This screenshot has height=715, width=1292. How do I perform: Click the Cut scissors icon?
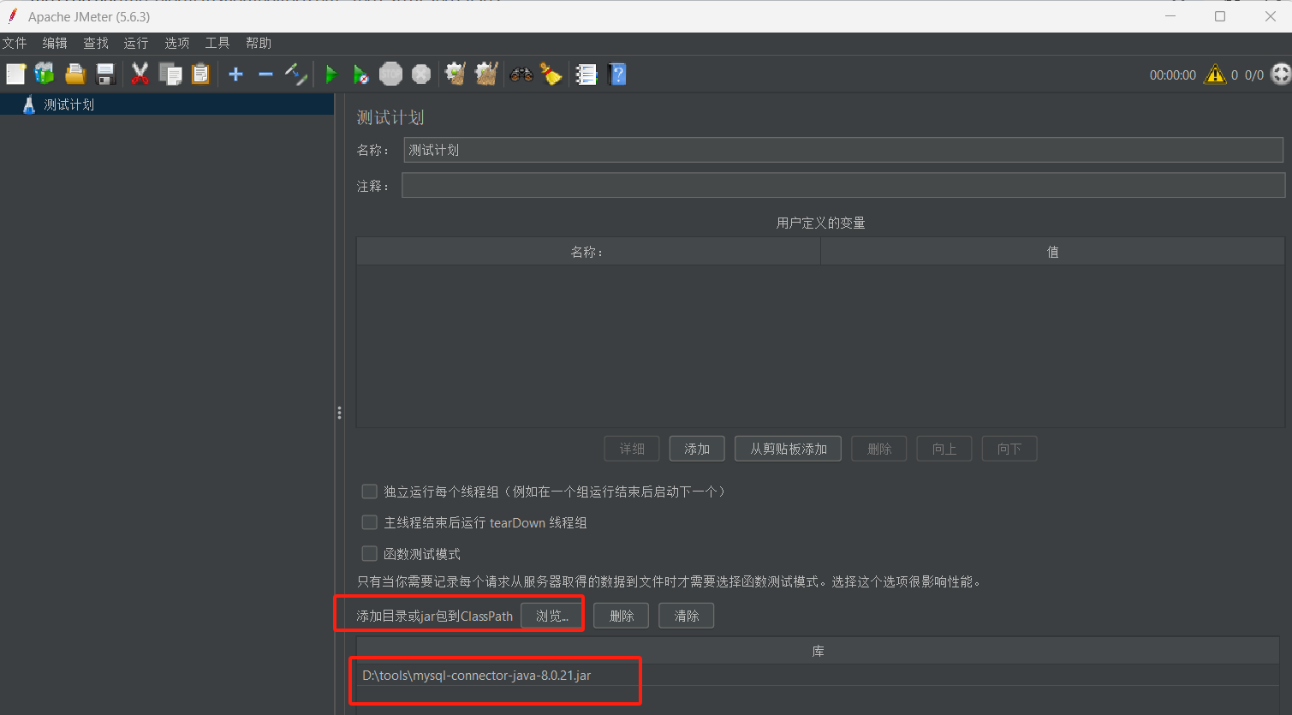coord(140,74)
